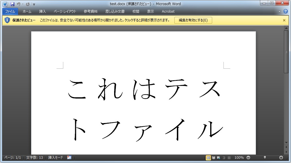Image resolution: width=291 pixels, height=163 pixels.
Task: Click the Undo arrow icon
Action: coord(18,4)
